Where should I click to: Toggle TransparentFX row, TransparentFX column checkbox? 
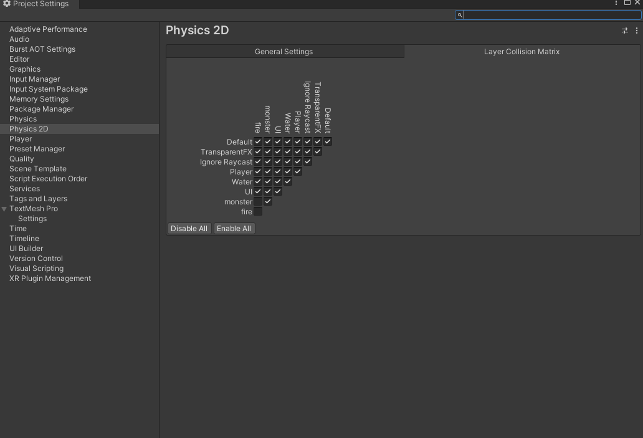click(x=318, y=152)
